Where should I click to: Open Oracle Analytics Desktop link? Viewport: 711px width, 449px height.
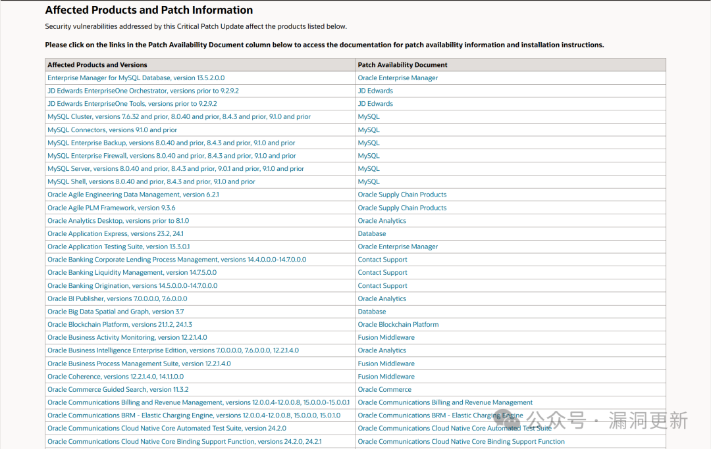pyautogui.click(x=118, y=221)
